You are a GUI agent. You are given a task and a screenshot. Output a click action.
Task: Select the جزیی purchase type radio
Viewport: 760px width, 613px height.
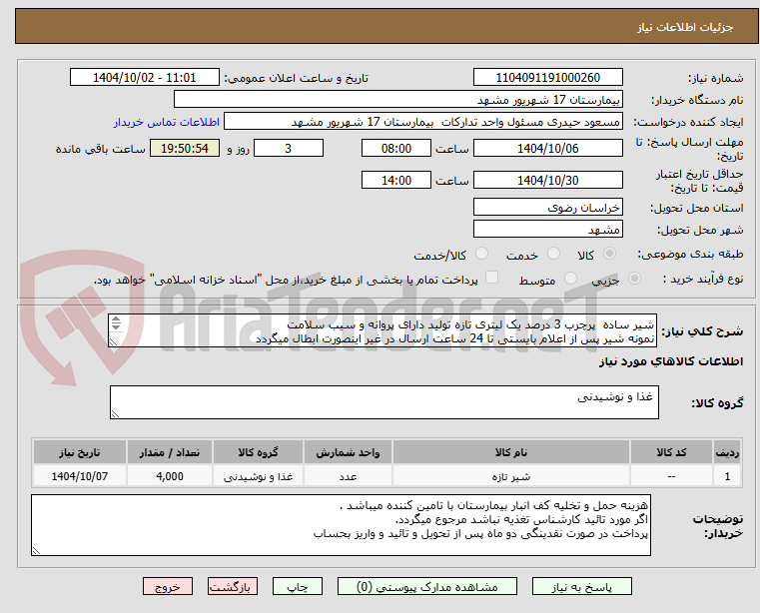tap(634, 279)
